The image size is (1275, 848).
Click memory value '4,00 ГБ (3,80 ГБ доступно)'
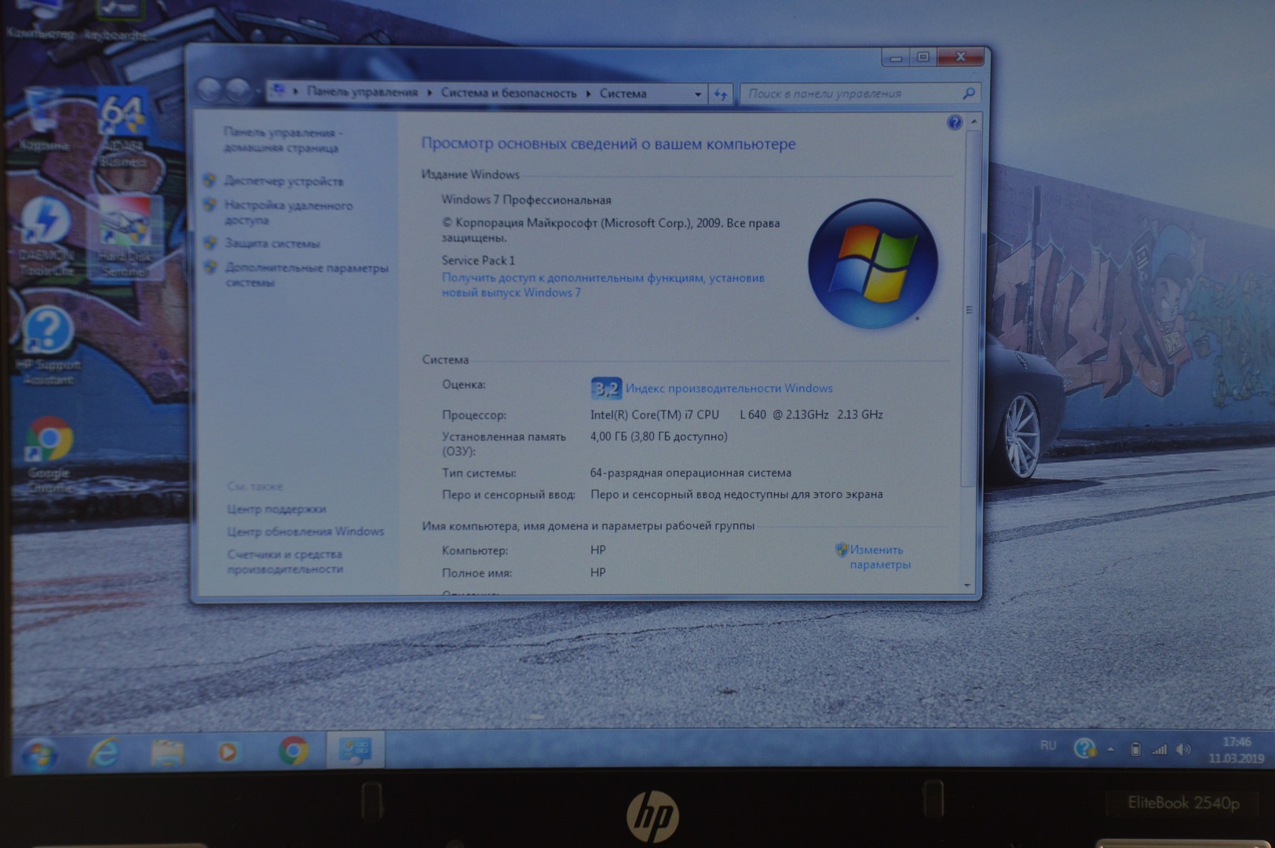pyautogui.click(x=659, y=437)
